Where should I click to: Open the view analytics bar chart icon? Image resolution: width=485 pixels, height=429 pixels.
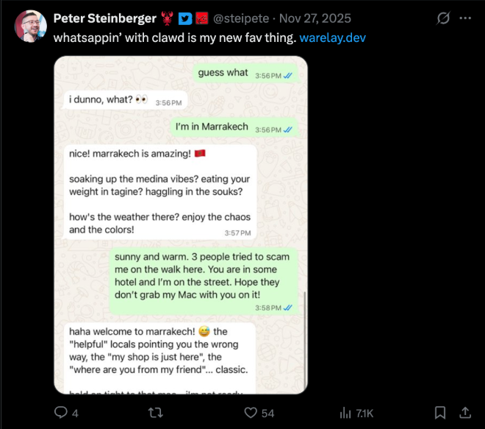pos(345,412)
